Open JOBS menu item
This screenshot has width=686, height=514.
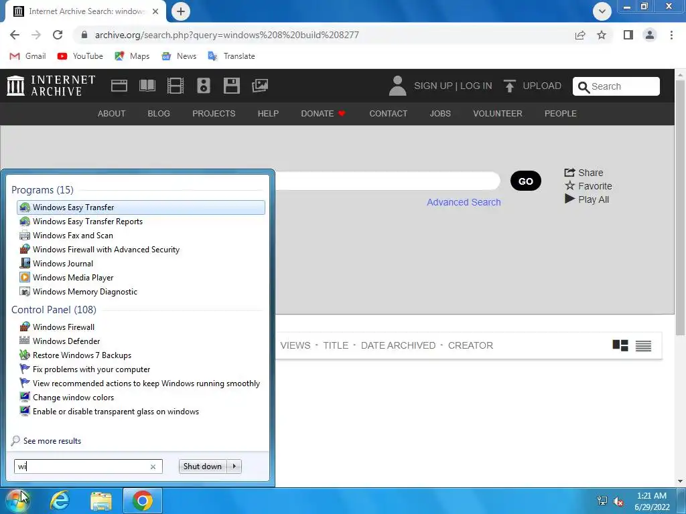[440, 114]
